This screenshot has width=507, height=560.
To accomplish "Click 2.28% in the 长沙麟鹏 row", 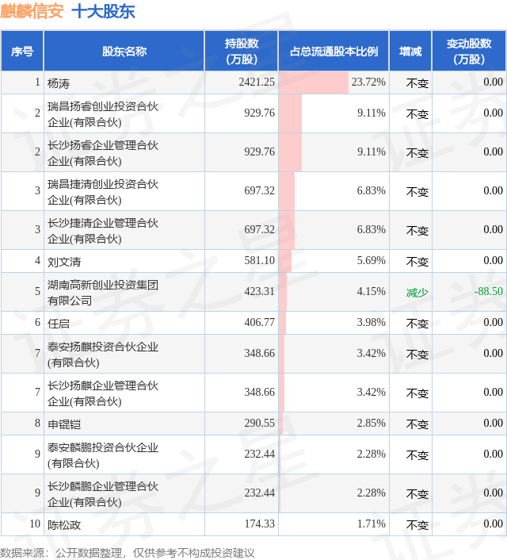I will 372,493.
